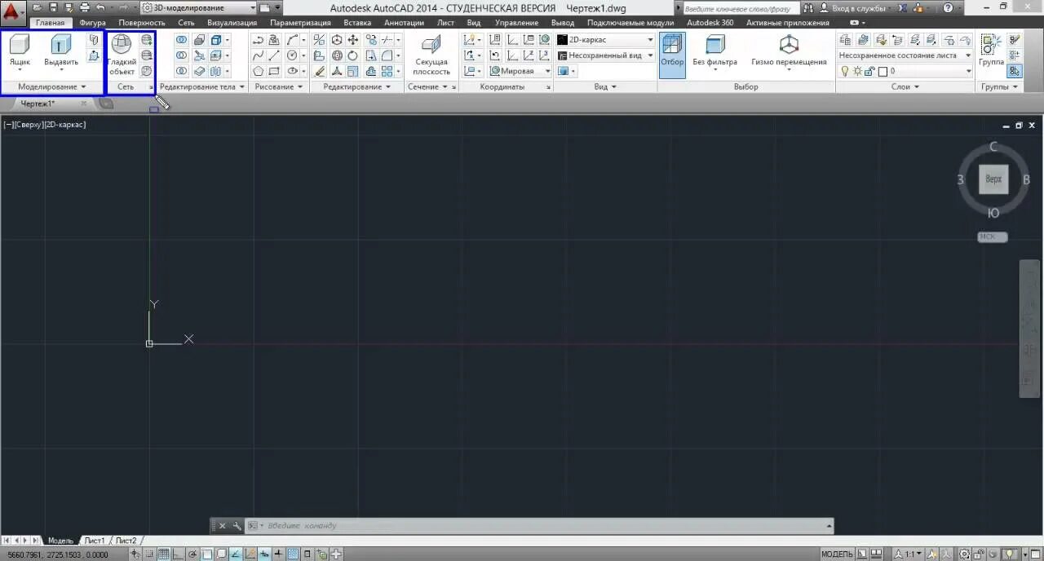Open the Autodesk 360 ribbon tab
Screen dimensions: 1044x561
click(710, 23)
